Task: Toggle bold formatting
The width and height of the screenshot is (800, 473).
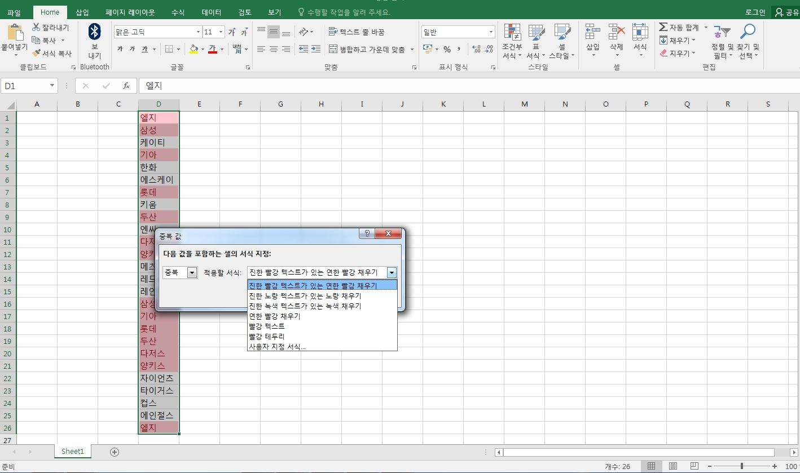Action: coord(120,49)
